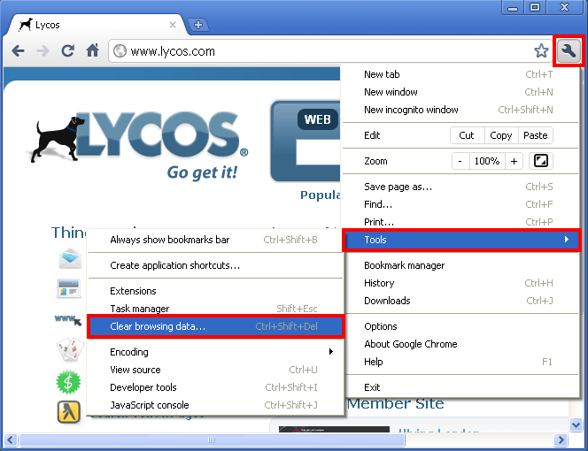Choose Print... from menu
The height and width of the screenshot is (451, 588).
pos(460,222)
